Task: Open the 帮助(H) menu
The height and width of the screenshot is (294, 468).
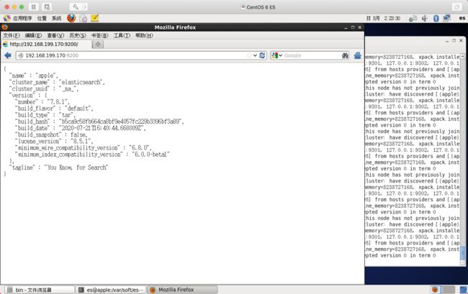Action: point(144,35)
